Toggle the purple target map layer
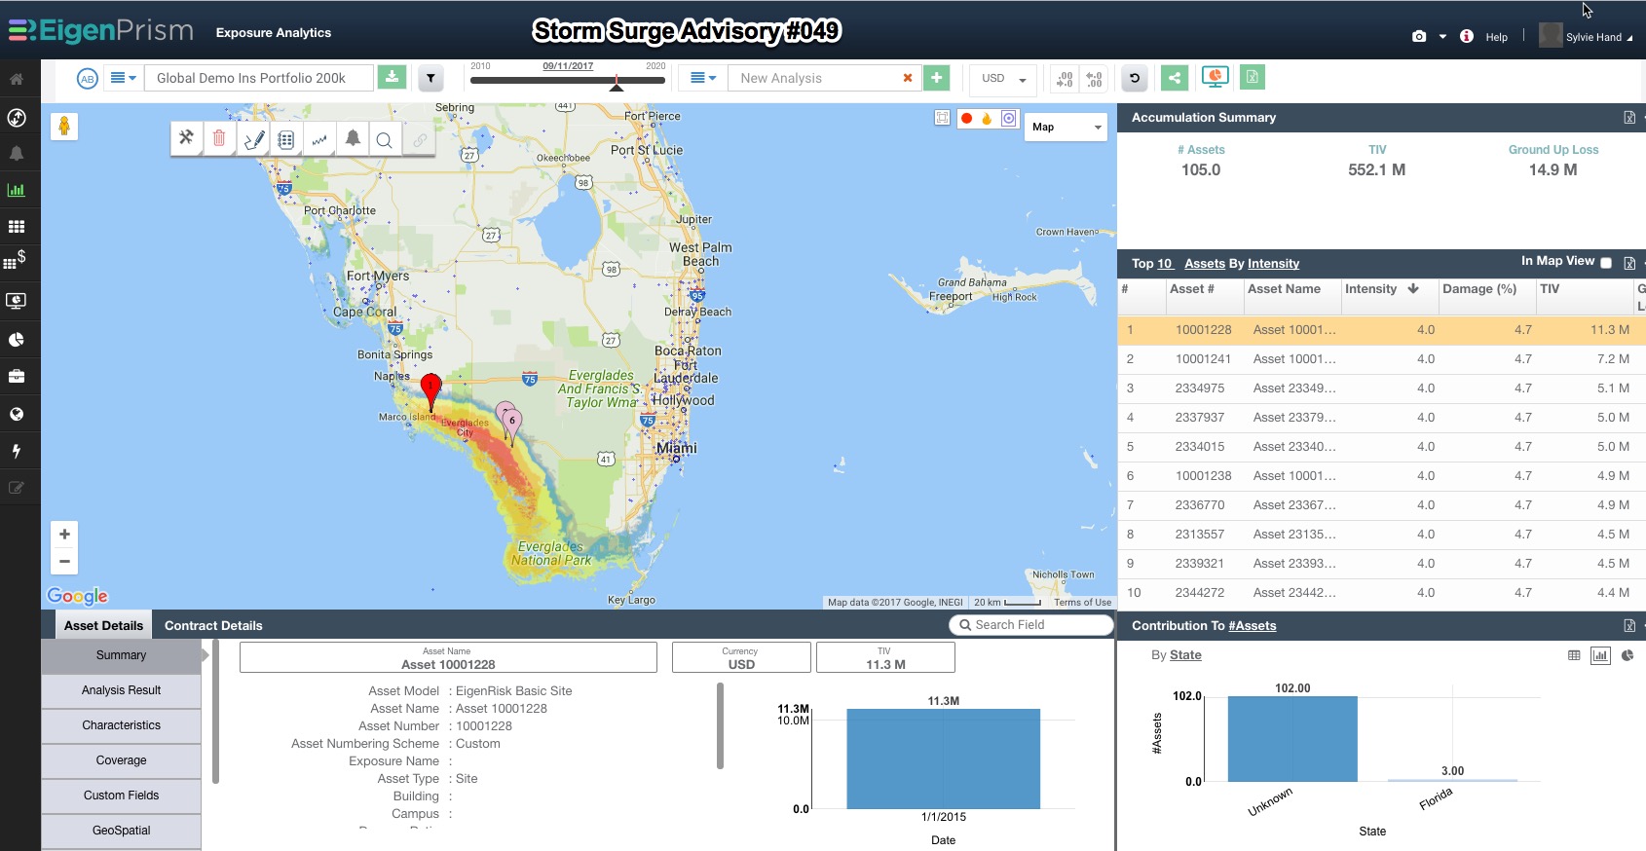1646x851 pixels. click(1009, 119)
